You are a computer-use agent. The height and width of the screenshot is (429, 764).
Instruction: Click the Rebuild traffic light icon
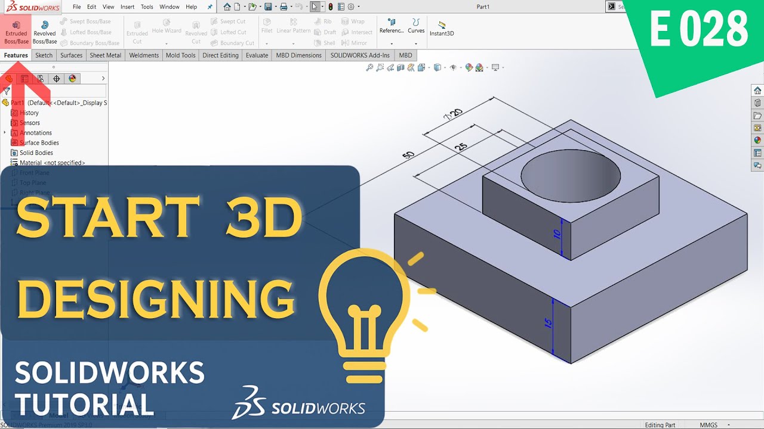point(331,7)
